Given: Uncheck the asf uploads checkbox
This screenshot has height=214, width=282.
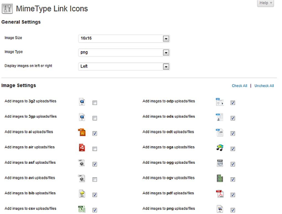Looking at the screenshot, I should [x=95, y=164].
